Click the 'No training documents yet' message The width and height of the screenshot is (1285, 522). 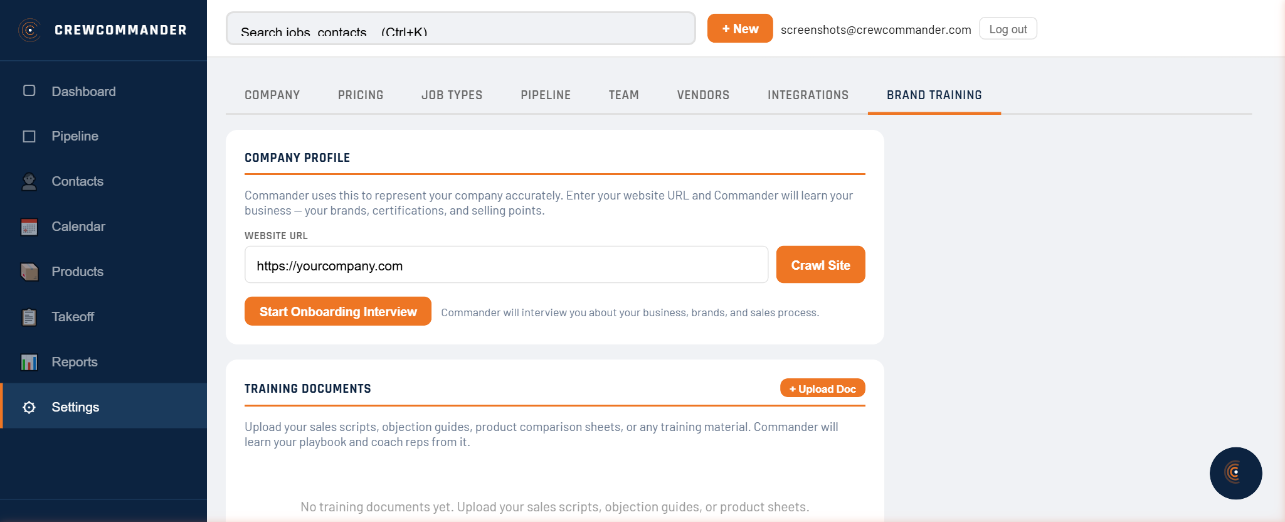coord(555,507)
